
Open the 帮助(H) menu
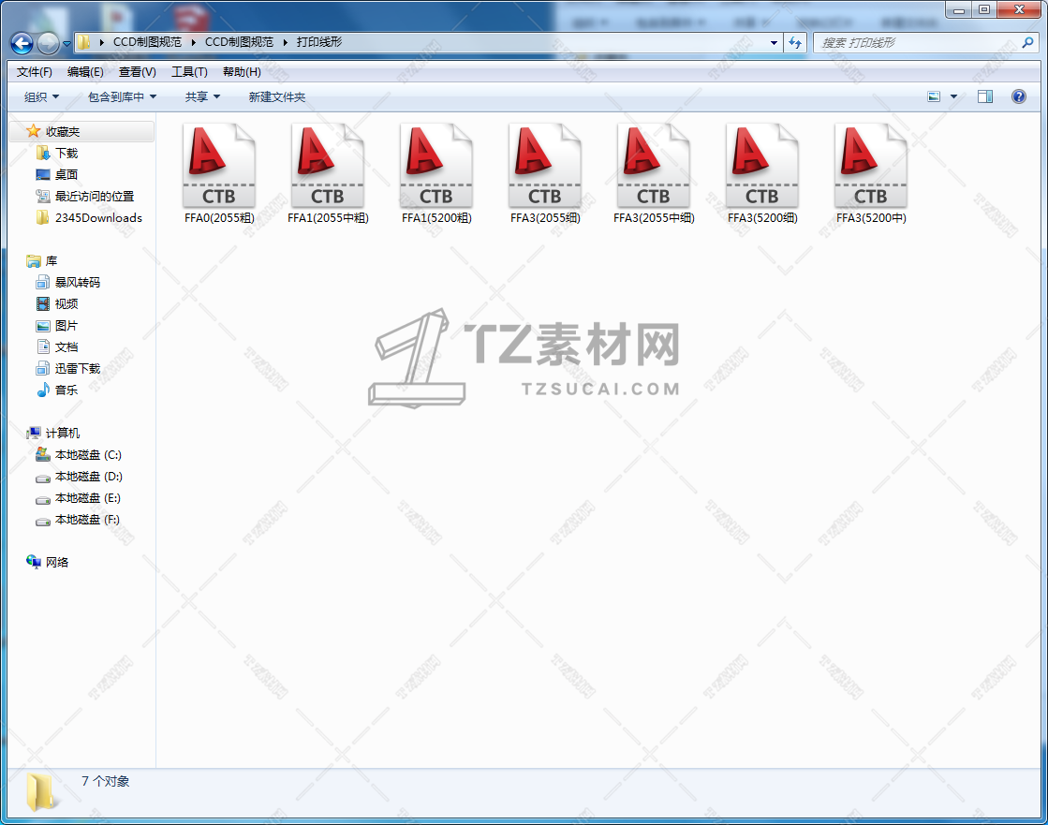point(242,71)
